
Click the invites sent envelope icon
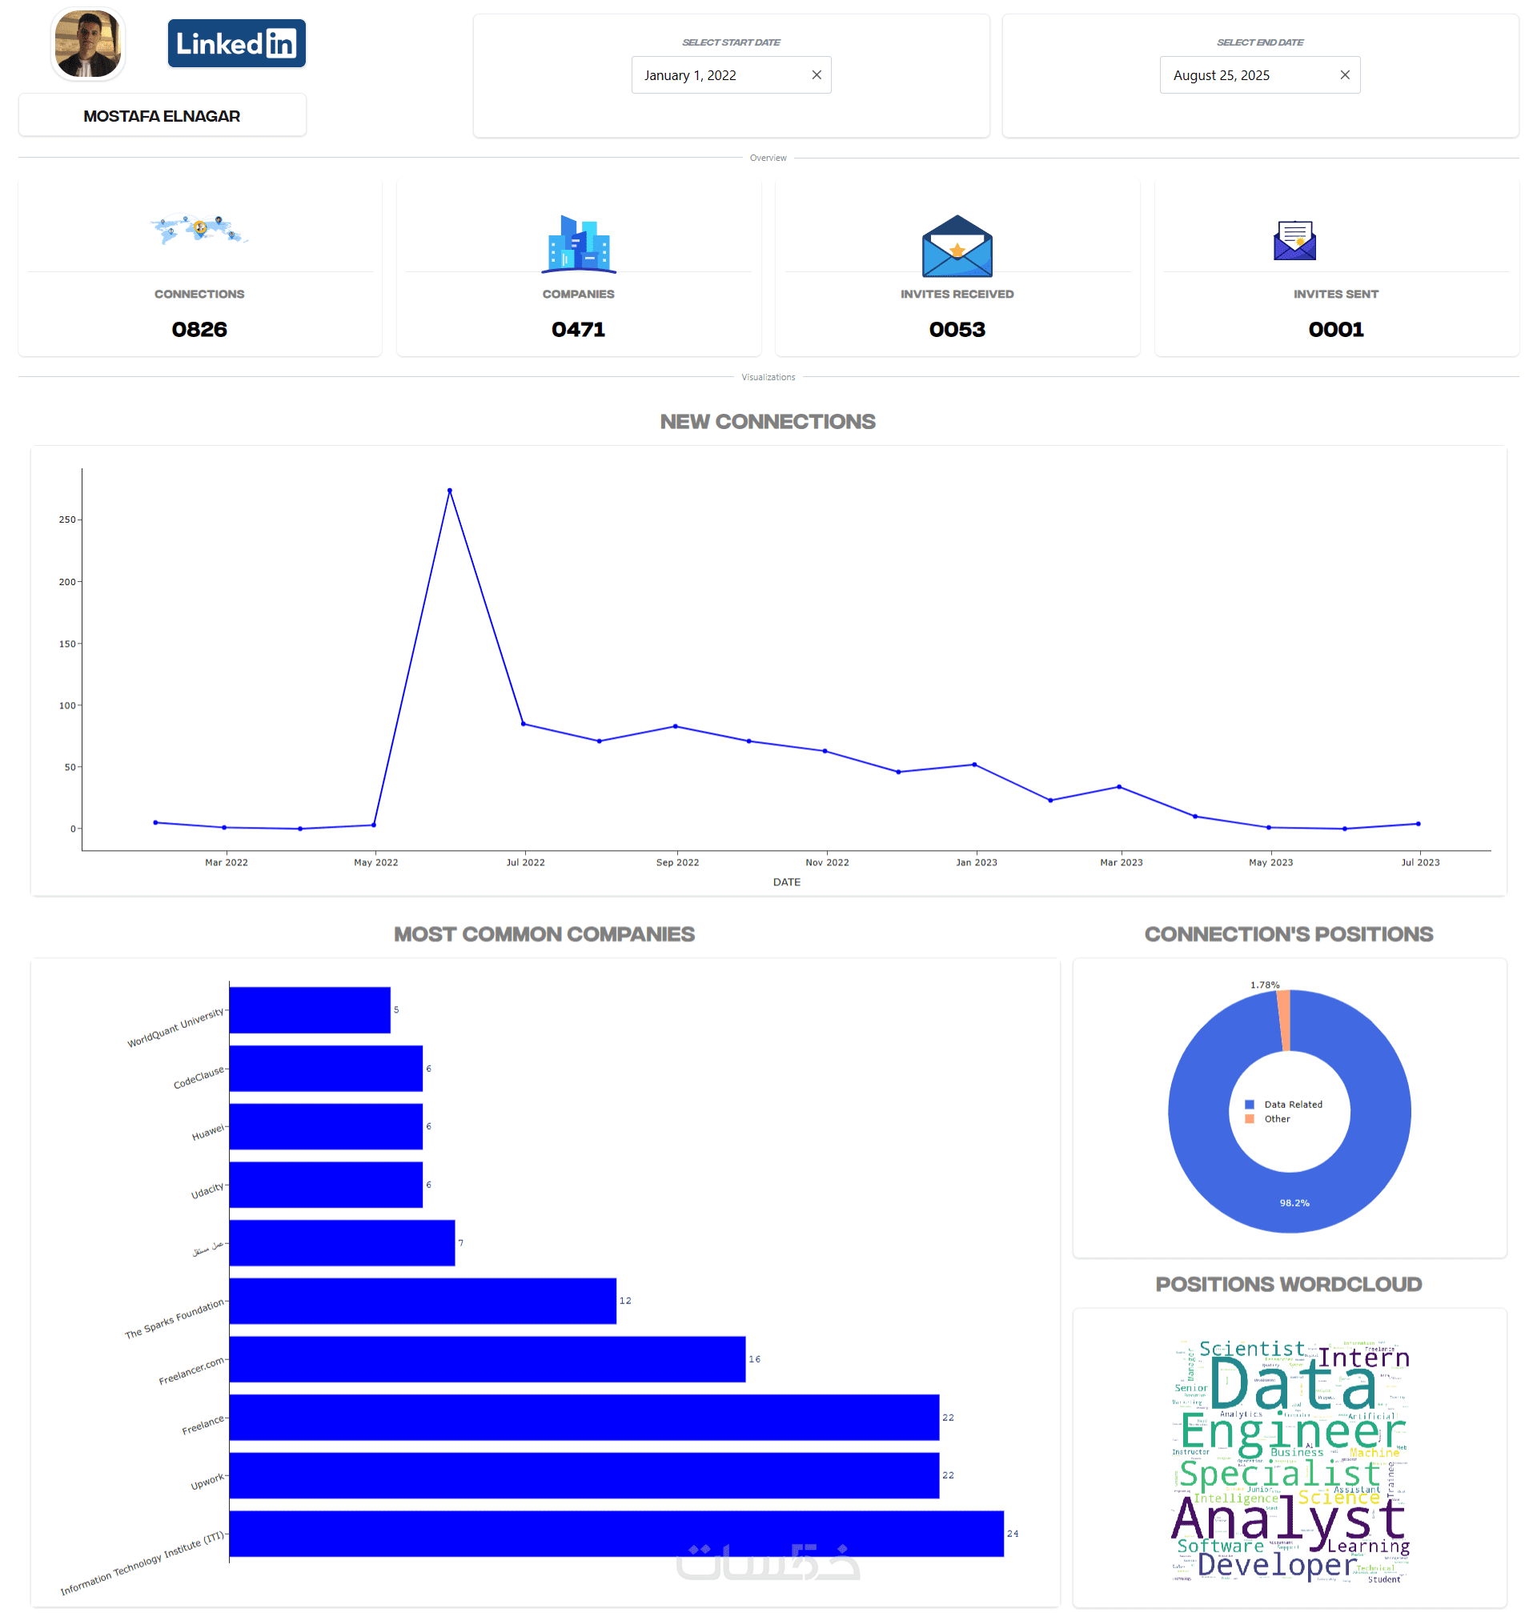[1294, 240]
